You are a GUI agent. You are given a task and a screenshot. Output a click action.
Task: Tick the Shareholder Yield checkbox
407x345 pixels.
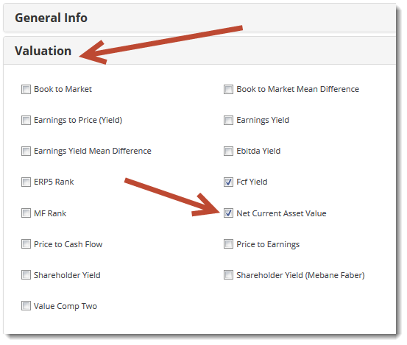click(x=26, y=275)
